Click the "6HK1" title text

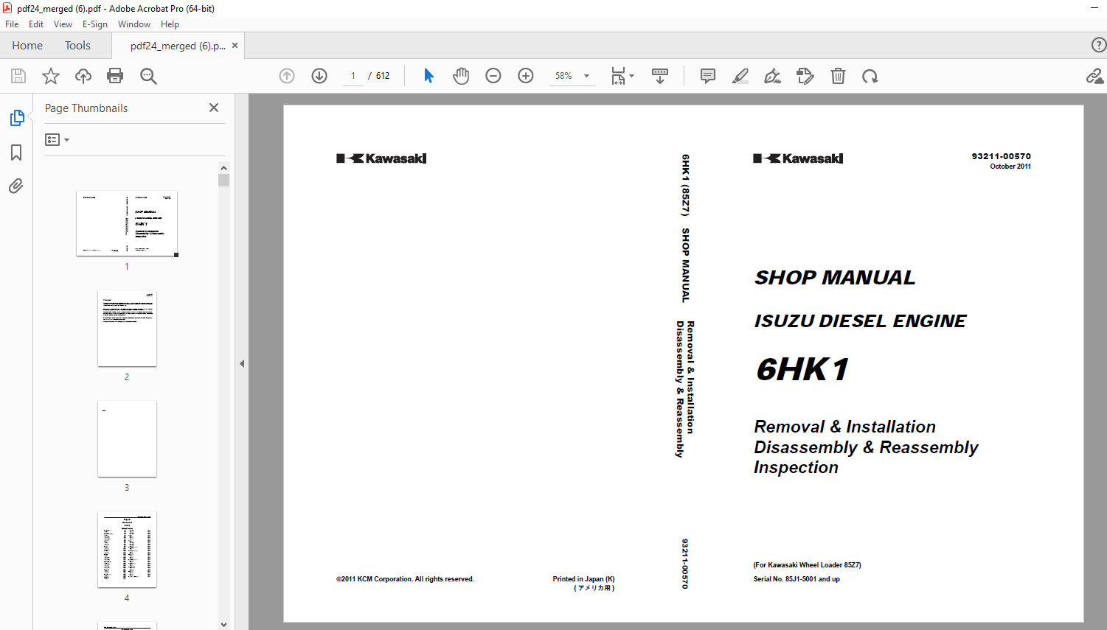(x=802, y=369)
